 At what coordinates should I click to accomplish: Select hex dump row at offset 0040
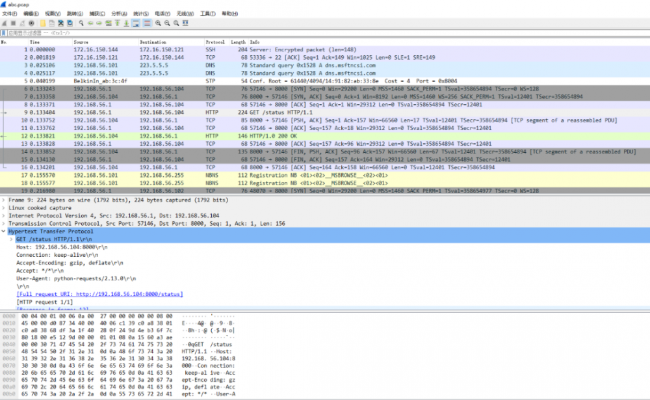118,345
